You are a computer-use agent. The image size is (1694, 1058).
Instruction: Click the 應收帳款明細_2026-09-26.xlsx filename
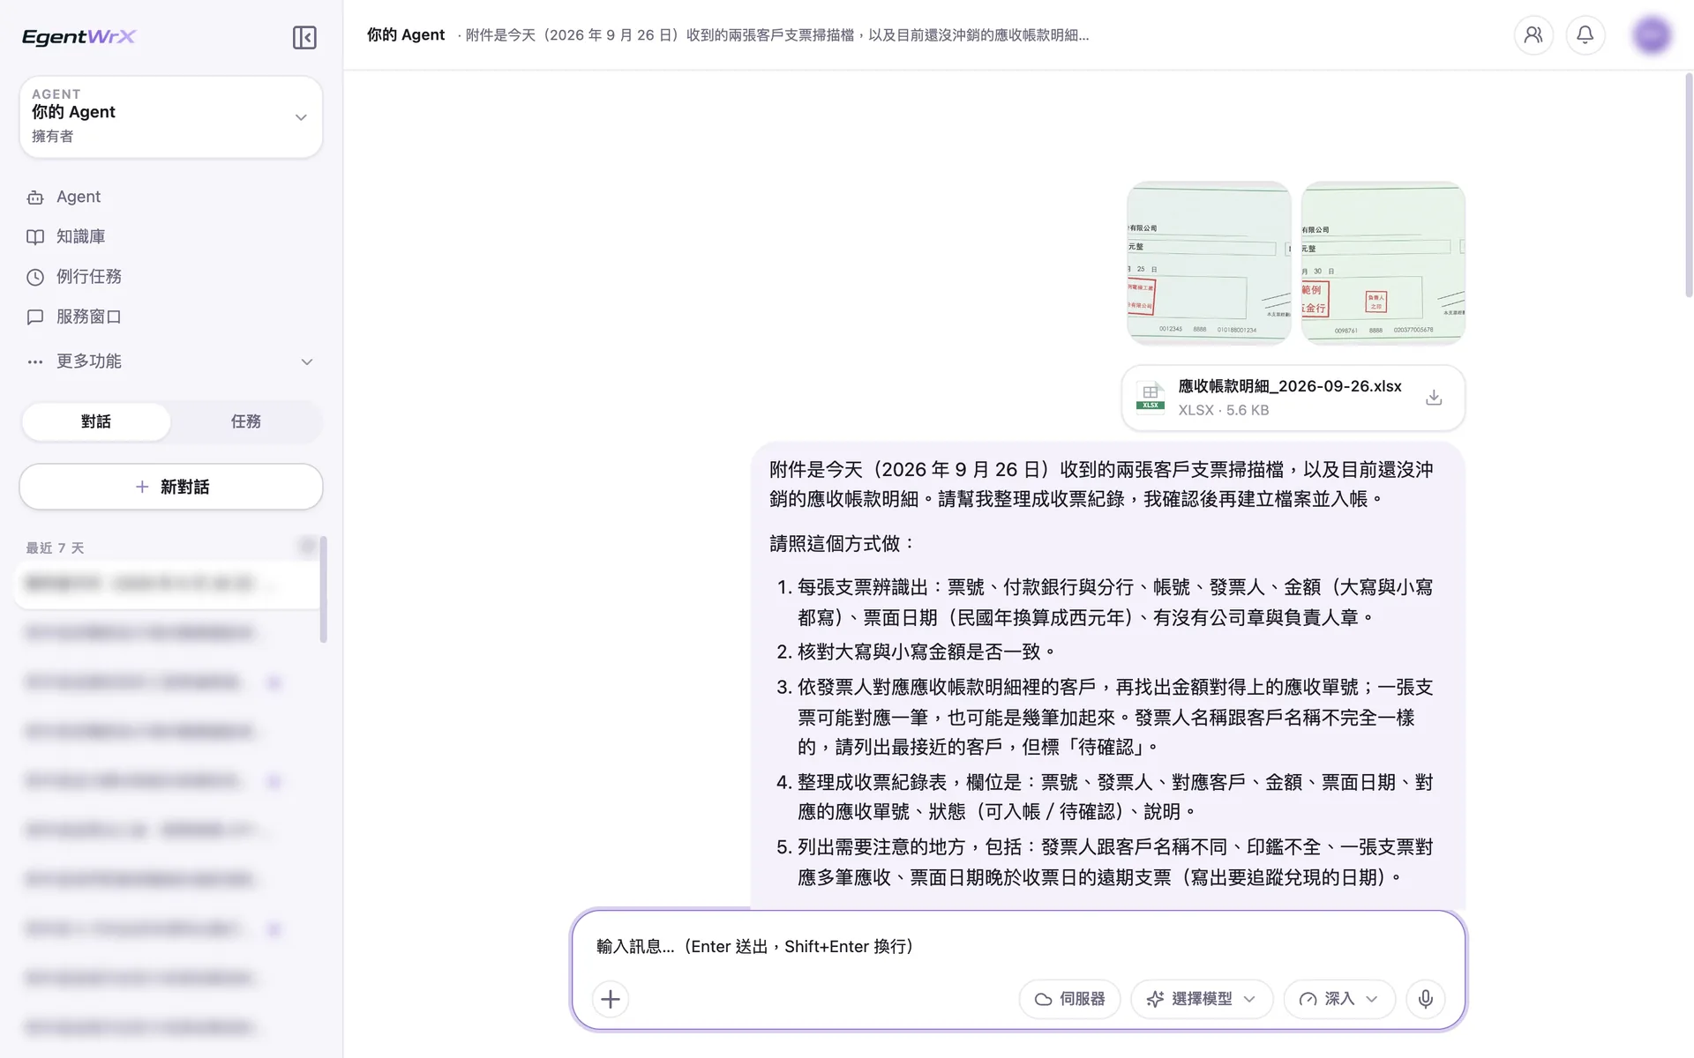[1290, 386]
